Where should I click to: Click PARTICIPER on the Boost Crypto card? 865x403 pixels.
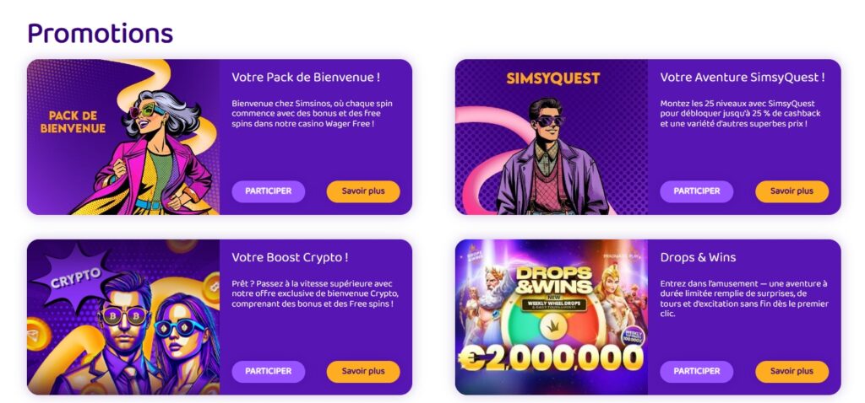pos(268,371)
